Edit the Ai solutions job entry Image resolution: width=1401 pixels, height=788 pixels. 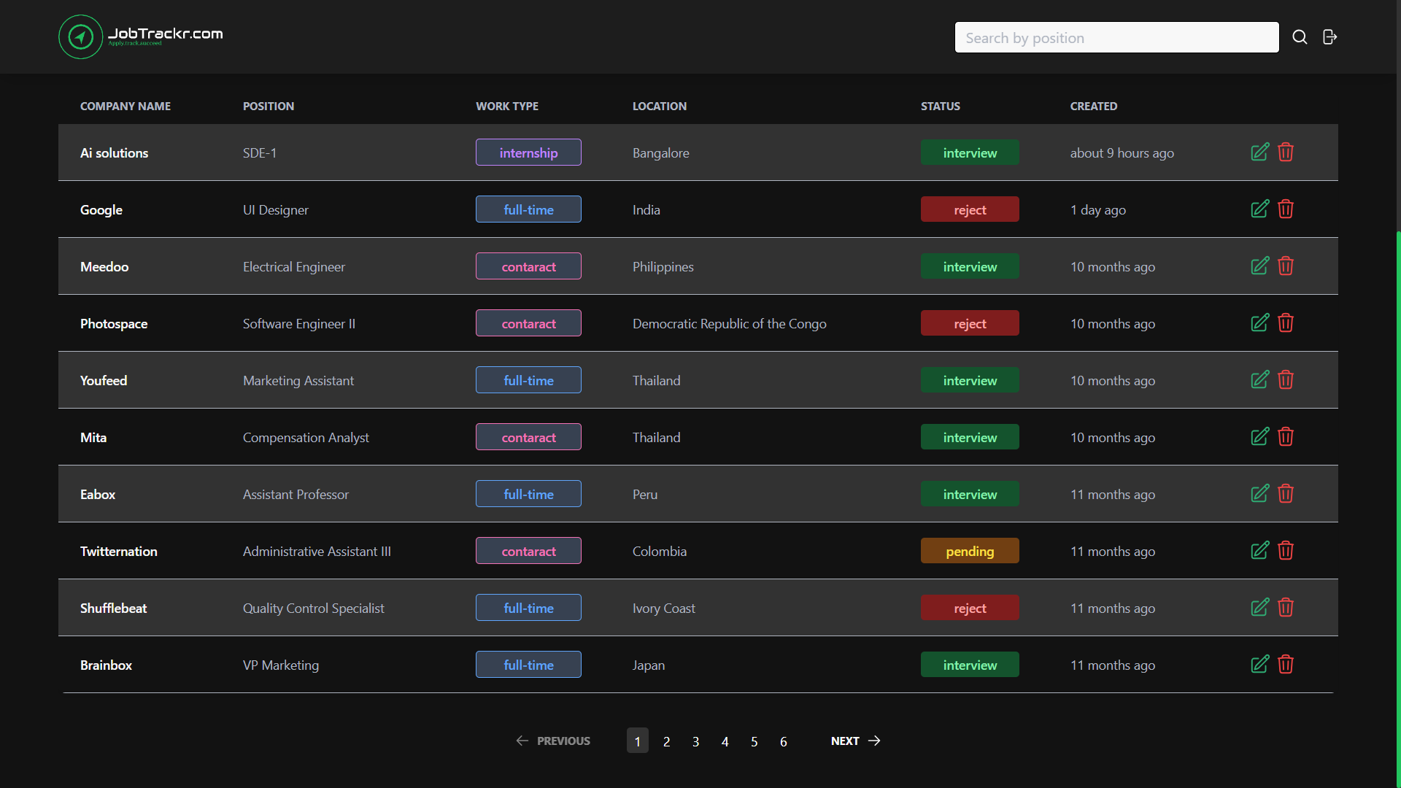[1259, 152]
